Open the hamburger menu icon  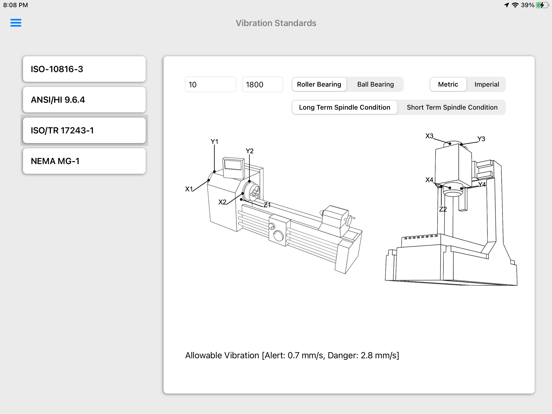tap(16, 23)
